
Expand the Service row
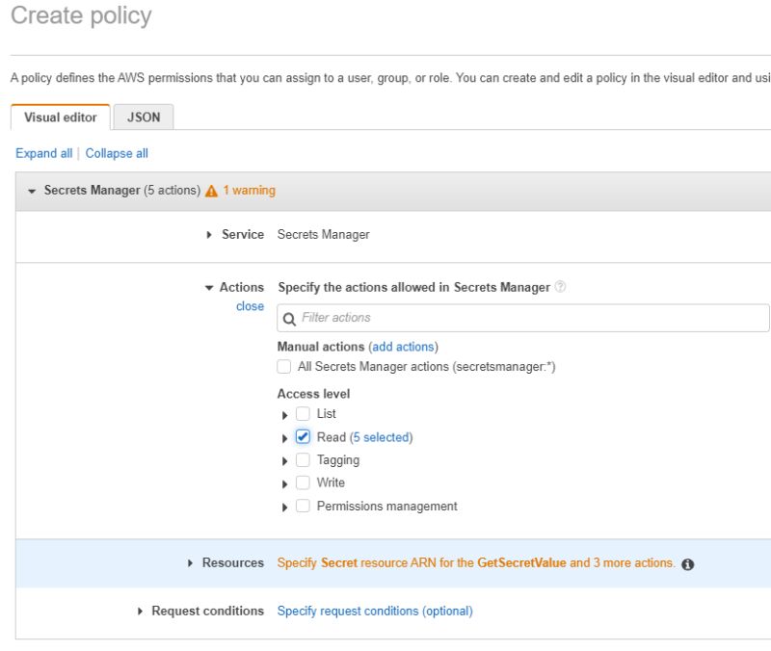click(x=210, y=235)
